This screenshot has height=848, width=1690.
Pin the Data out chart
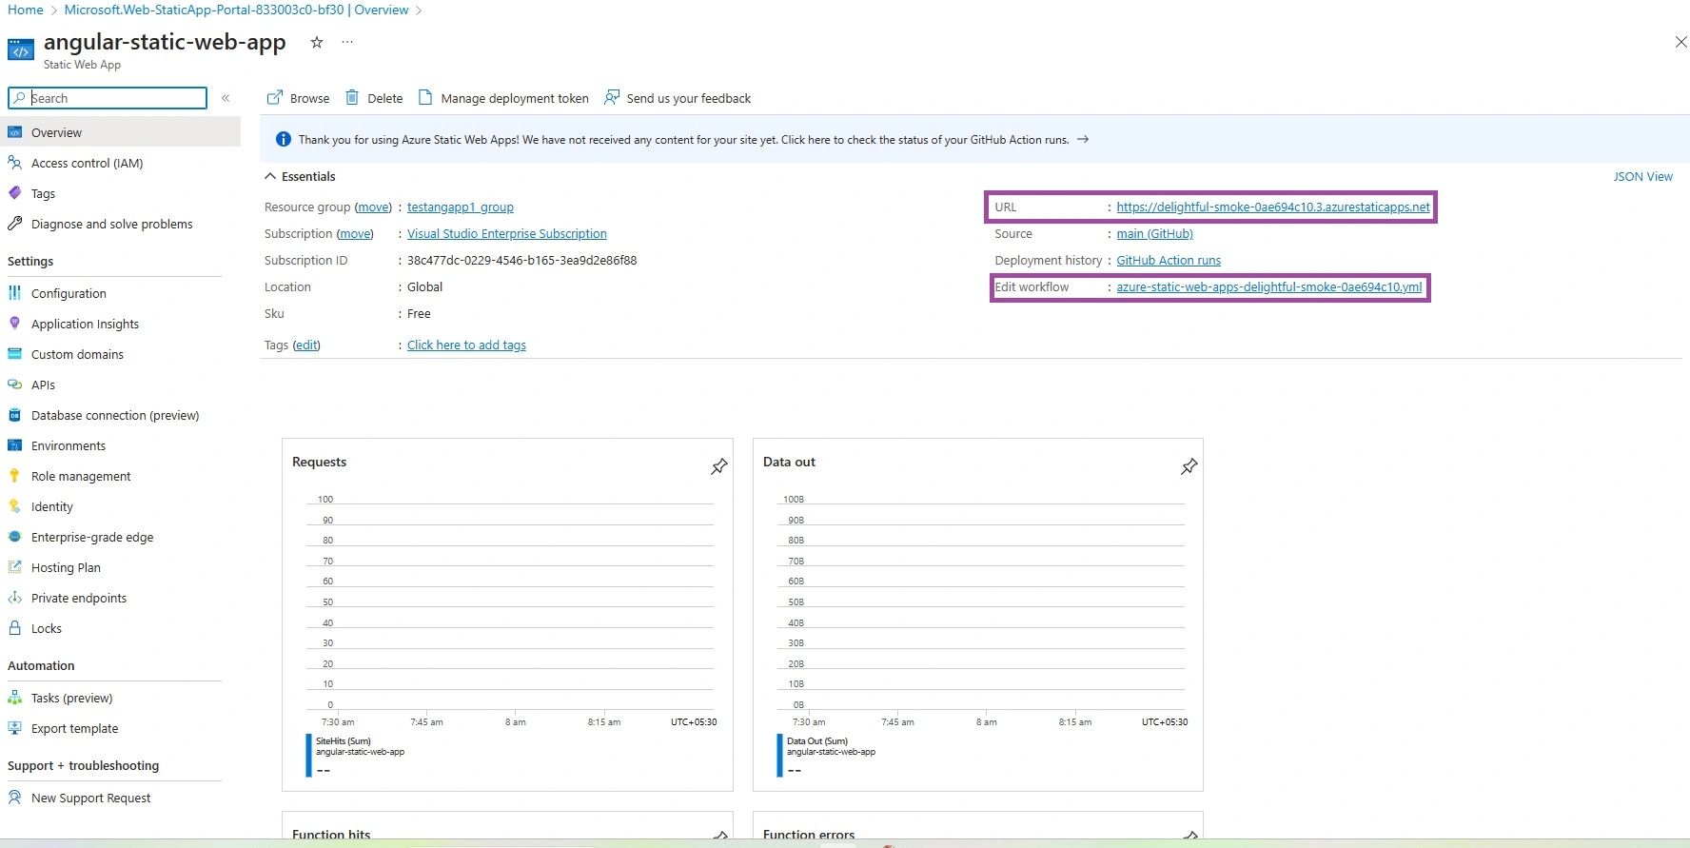click(x=1189, y=466)
